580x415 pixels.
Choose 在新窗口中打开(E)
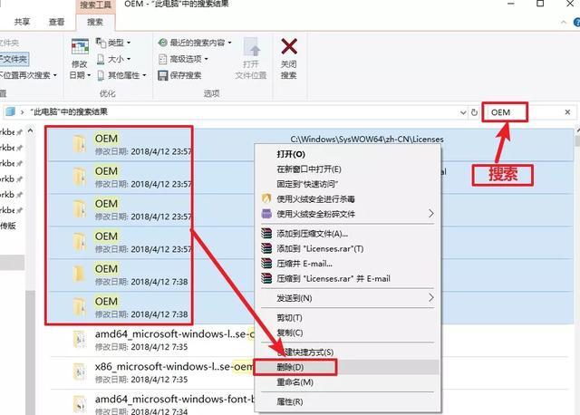pos(309,169)
